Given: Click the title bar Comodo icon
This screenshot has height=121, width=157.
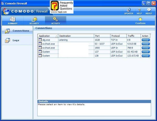Looking at the screenshot, I should click(3, 3).
